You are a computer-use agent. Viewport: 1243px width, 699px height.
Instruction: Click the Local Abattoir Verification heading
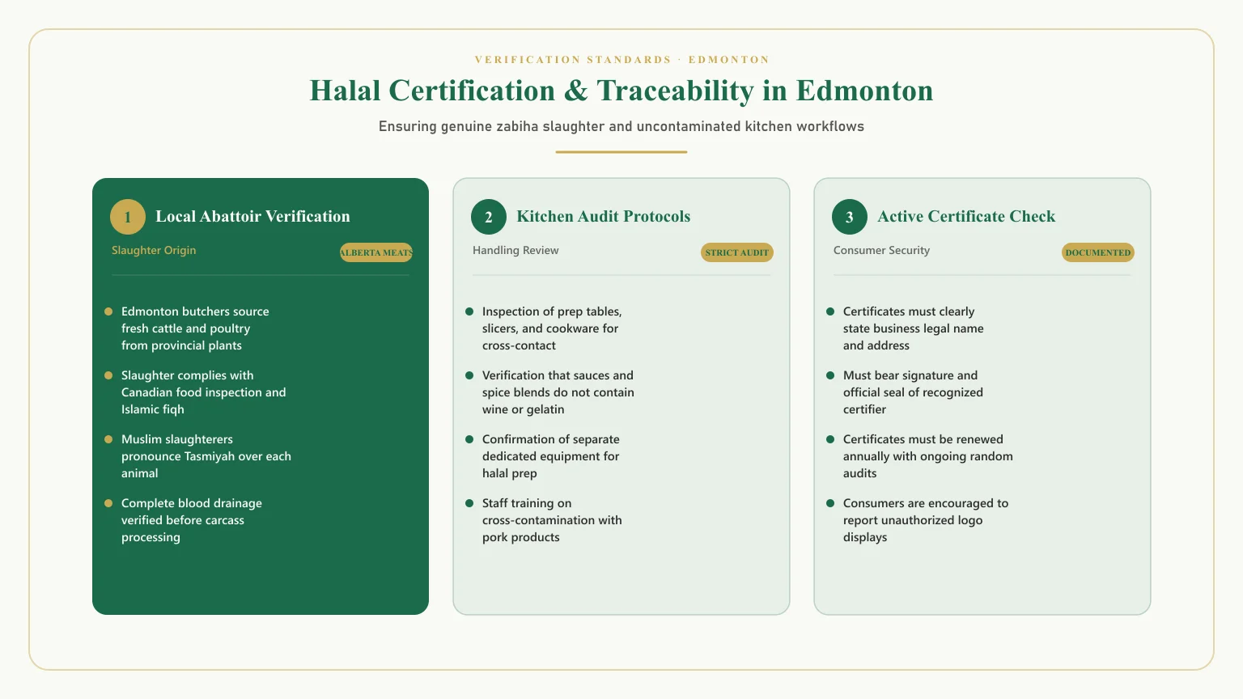point(252,217)
